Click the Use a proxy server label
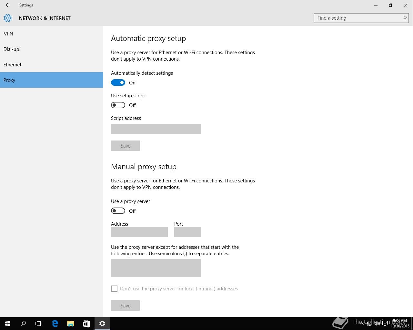 pos(130,201)
